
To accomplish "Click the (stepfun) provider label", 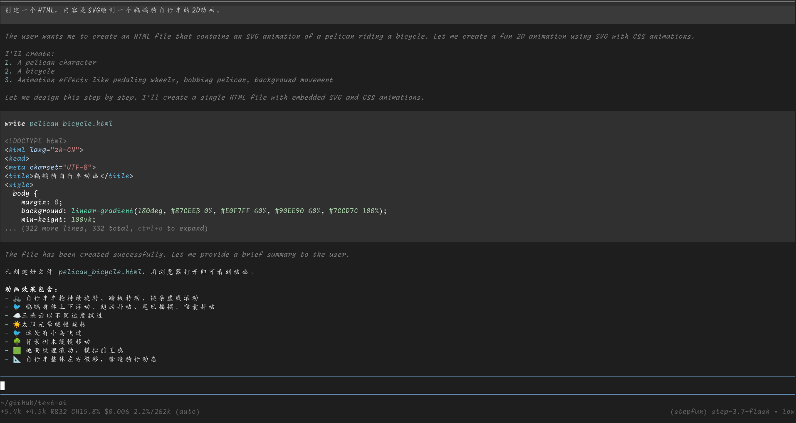I will click(x=689, y=412).
